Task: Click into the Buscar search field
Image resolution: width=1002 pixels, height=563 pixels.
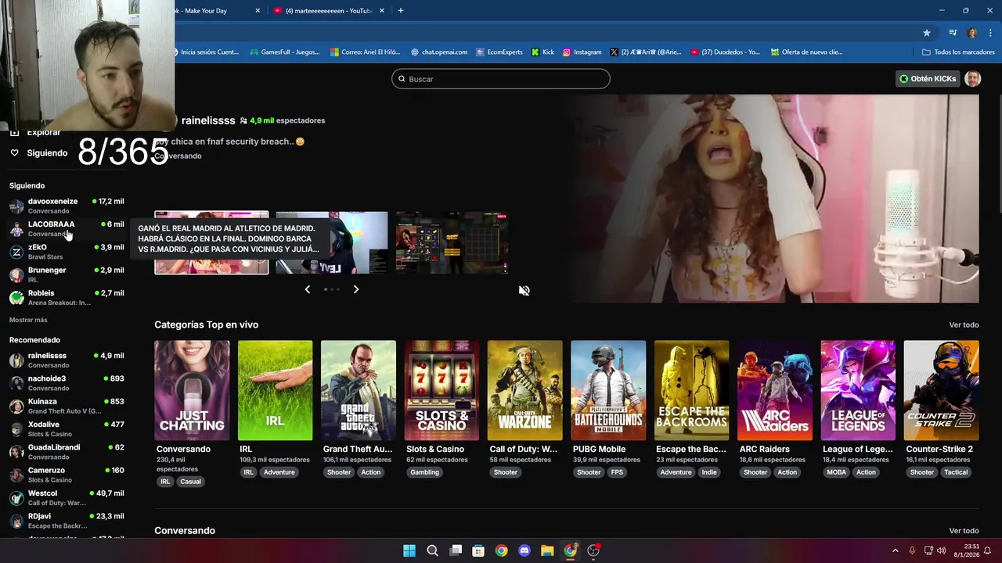Action: 501,79
